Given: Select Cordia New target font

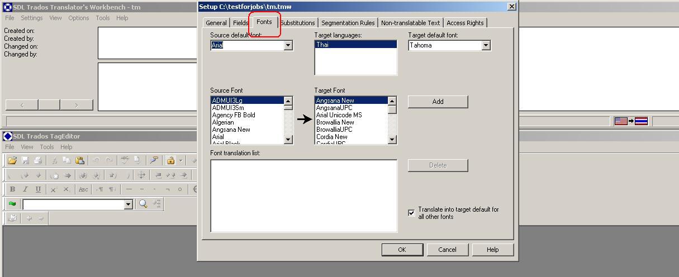Looking at the screenshot, I should coord(351,137).
